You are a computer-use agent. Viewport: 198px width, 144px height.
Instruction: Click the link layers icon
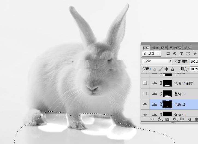point(153,119)
